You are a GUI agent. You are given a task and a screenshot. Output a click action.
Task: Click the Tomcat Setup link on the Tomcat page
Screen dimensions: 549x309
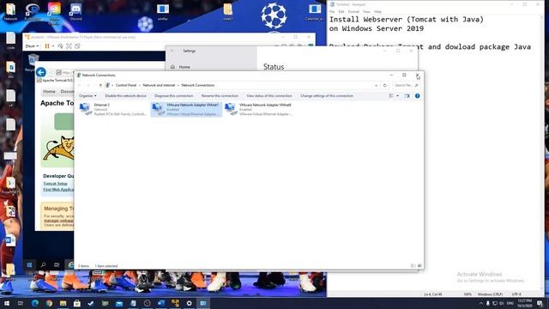(x=55, y=184)
